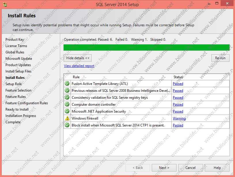Select Product Updates step in sidebar

click(x=18, y=65)
